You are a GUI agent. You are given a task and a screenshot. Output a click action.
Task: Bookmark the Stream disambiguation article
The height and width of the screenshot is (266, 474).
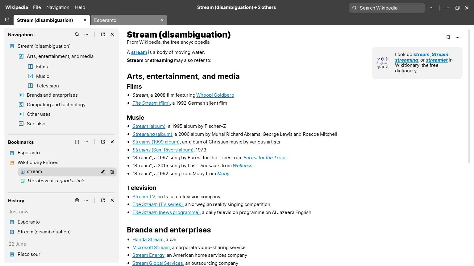coord(448,37)
